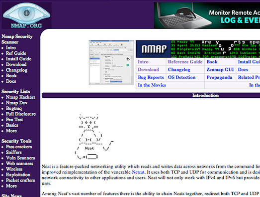Open the Security Lists heading link
The image size is (260, 197).
click(x=16, y=91)
